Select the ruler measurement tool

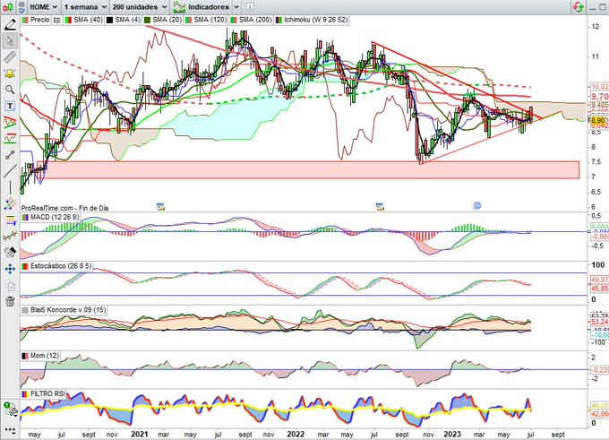pyautogui.click(x=10, y=56)
